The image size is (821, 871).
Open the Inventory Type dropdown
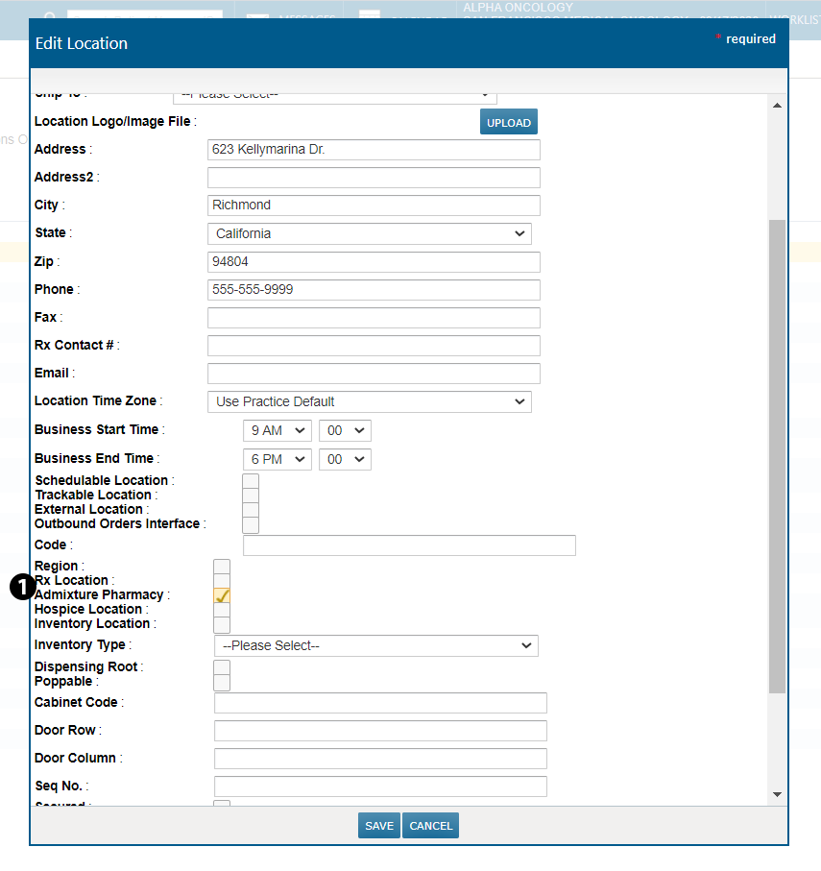375,645
